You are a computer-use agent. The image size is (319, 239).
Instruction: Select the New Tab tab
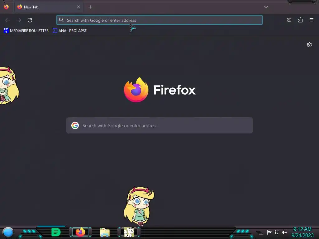tap(48, 7)
